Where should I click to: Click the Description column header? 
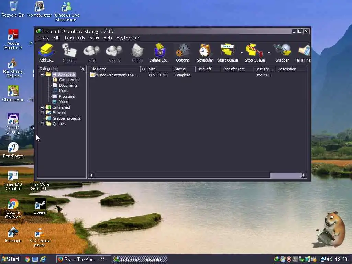pos(291,69)
